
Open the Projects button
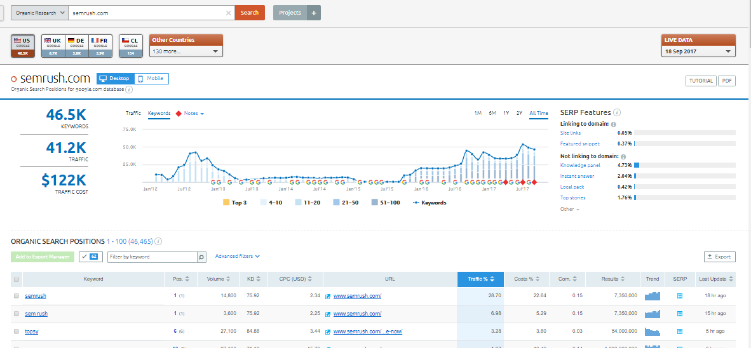click(x=290, y=13)
